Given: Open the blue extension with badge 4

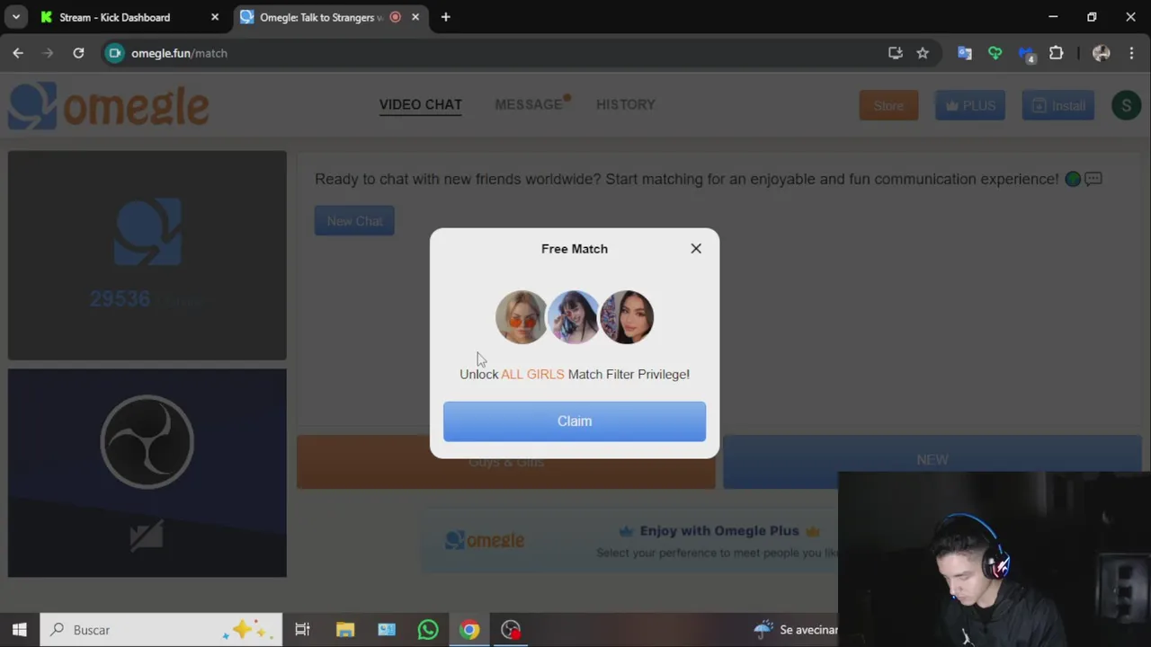Looking at the screenshot, I should coord(1027,54).
